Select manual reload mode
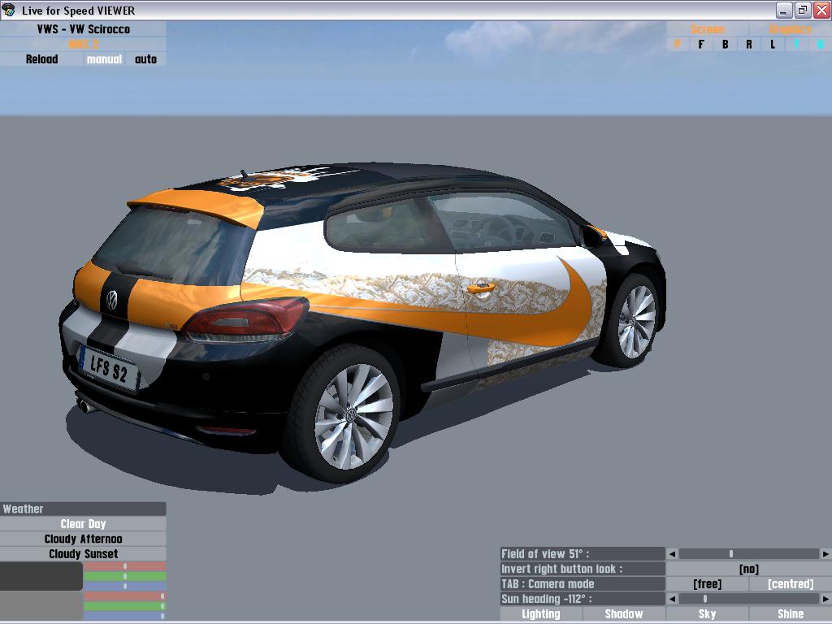832x624 pixels. 104,58
